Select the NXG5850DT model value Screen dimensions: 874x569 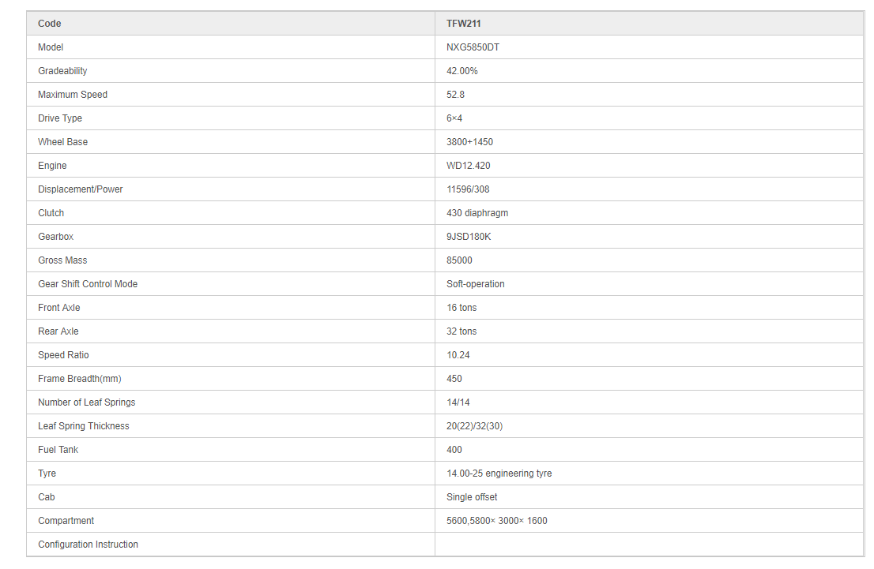click(x=473, y=47)
